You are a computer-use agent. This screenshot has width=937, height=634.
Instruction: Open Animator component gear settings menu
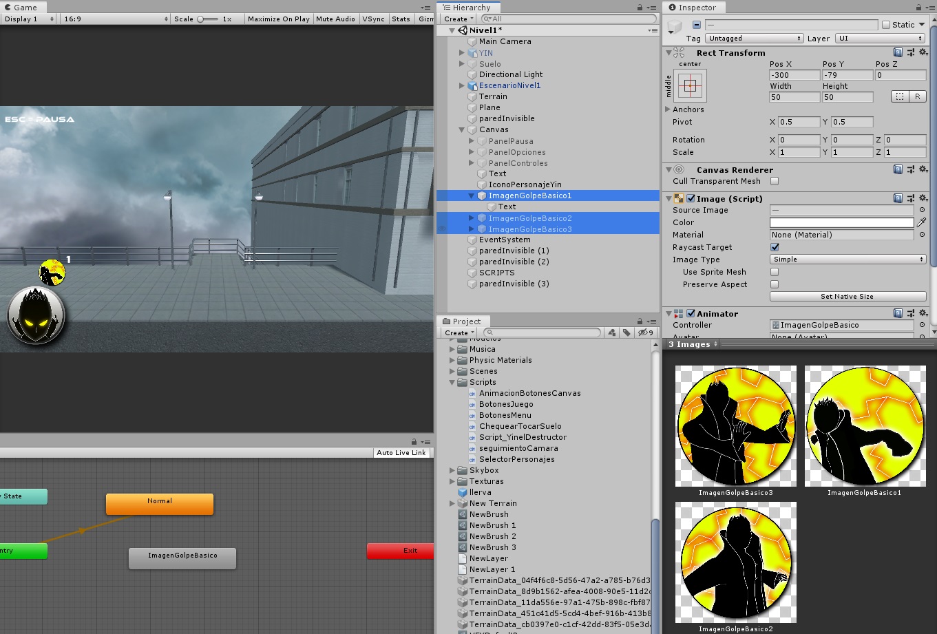[x=923, y=313]
